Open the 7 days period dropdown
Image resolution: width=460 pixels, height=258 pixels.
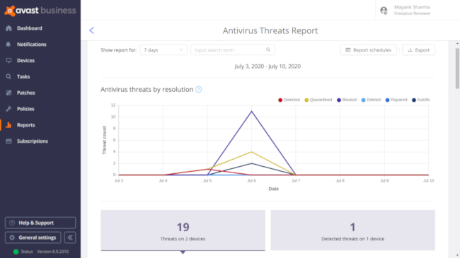point(163,50)
